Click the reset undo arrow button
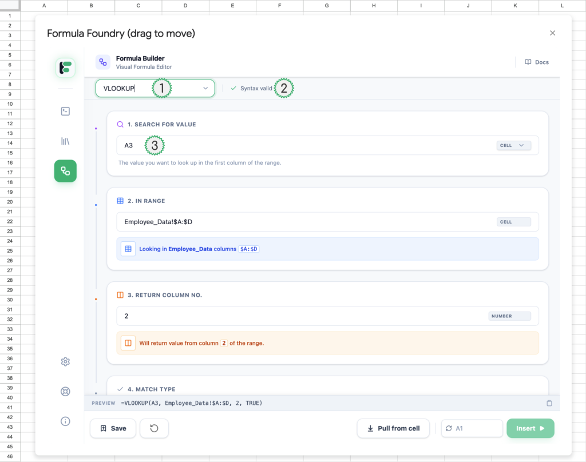Screen dimensions: 586x462 [154, 428]
